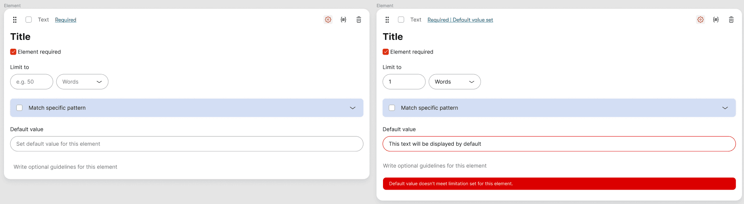Click Required | Default value set link
The height and width of the screenshot is (204, 744).
460,20
